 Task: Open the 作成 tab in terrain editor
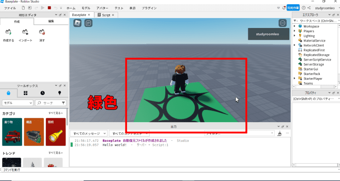[17, 22]
